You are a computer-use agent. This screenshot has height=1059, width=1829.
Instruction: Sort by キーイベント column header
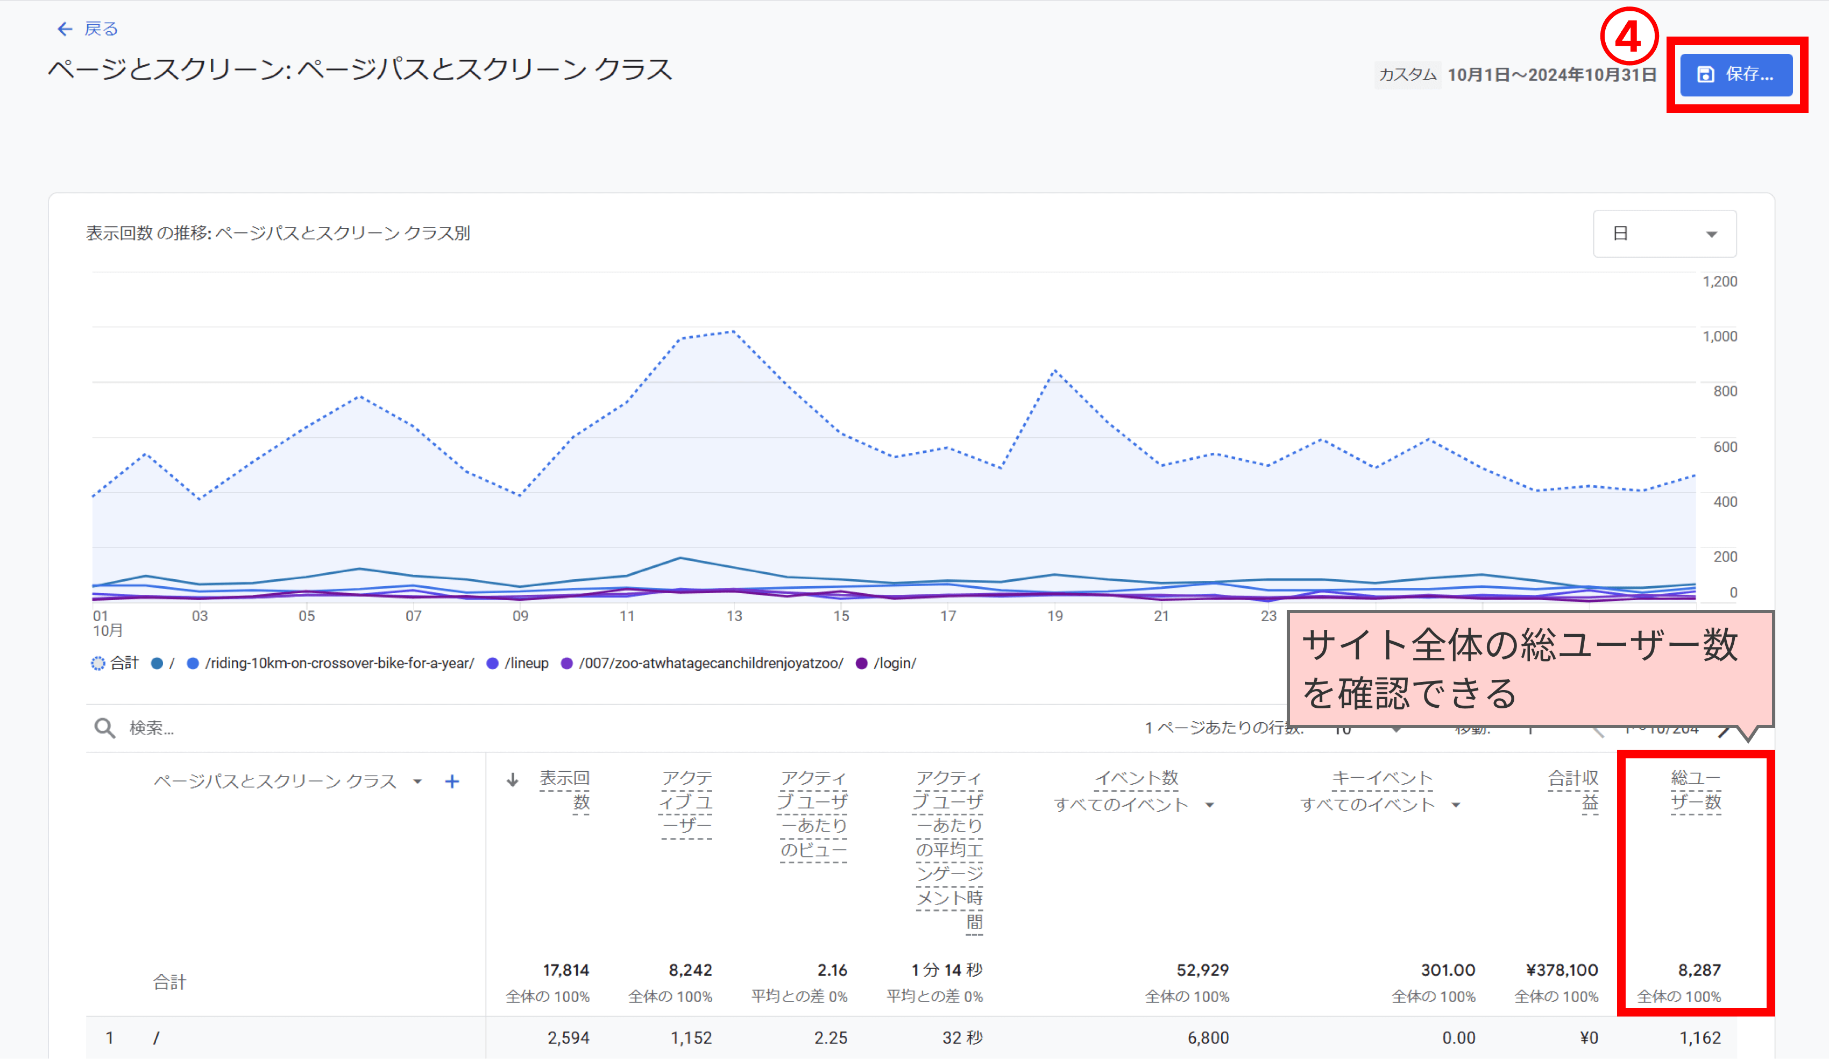click(1382, 779)
